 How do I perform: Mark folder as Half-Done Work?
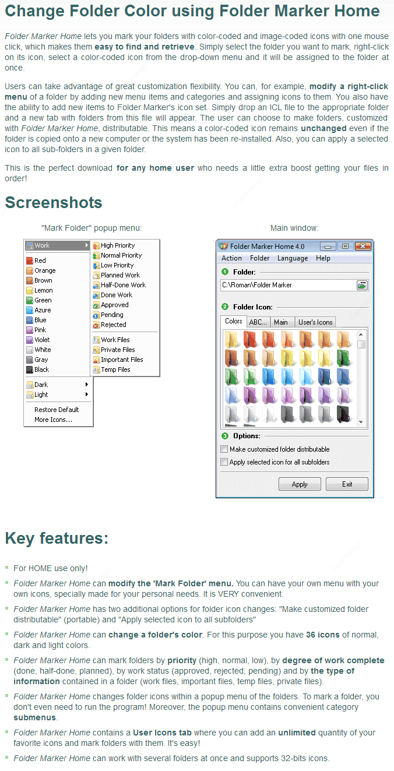119,285
